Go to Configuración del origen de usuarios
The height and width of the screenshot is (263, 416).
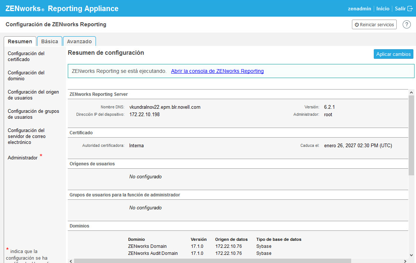click(33, 95)
